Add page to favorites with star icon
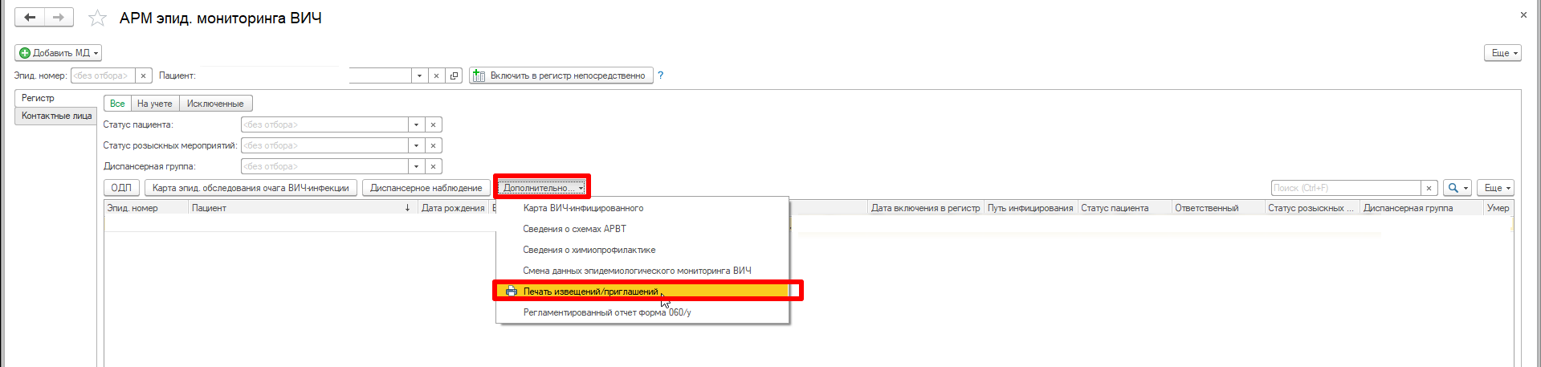This screenshot has width=1541, height=367. [97, 18]
